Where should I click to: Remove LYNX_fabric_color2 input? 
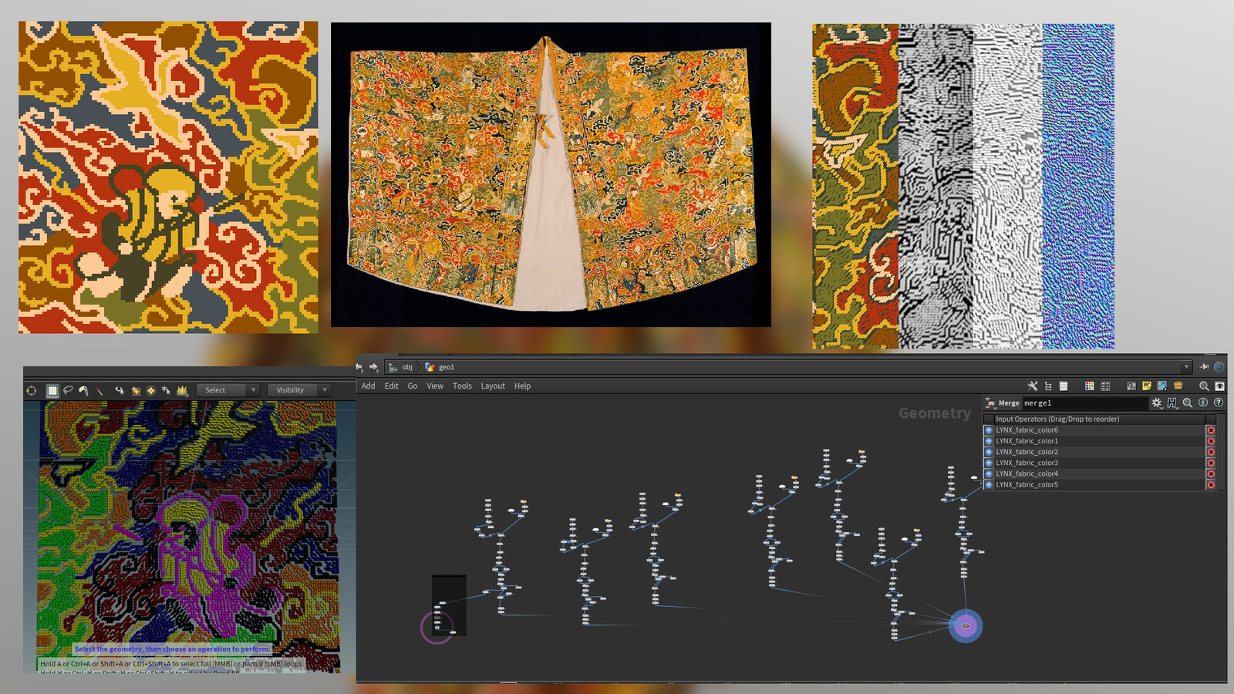(1211, 452)
